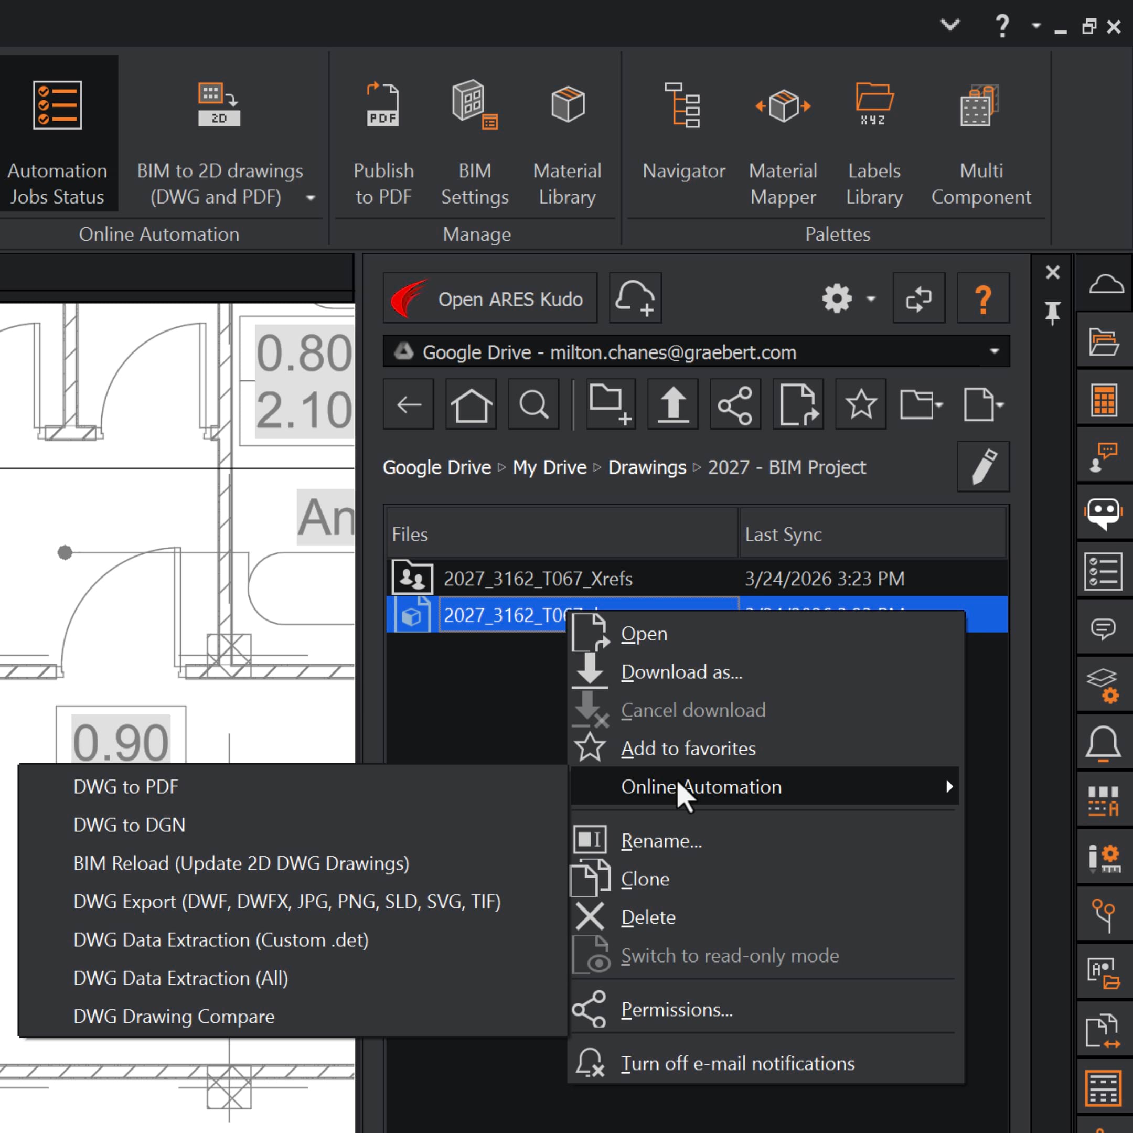Viewport: 1133px width, 1133px height.
Task: Expand the Google Drive account dropdown
Action: point(994,352)
